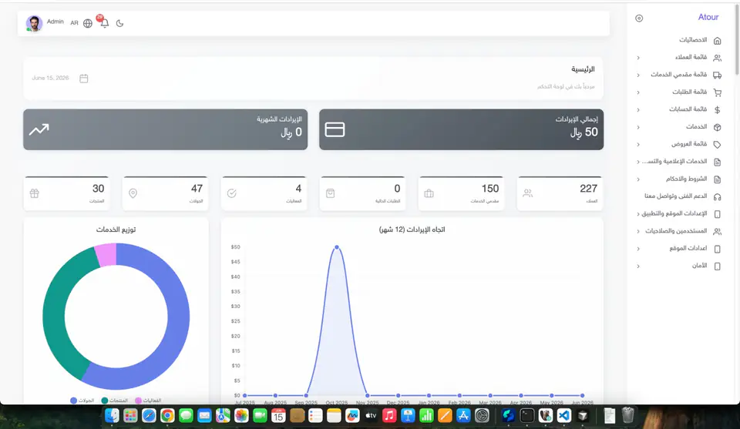Expand the اعدادات الموقع chevron
This screenshot has width=740, height=429.
coord(638,249)
